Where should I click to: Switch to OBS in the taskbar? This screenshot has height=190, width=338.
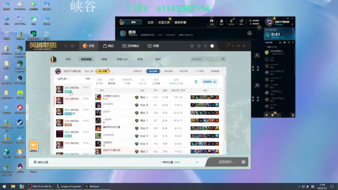[x=40, y=186]
